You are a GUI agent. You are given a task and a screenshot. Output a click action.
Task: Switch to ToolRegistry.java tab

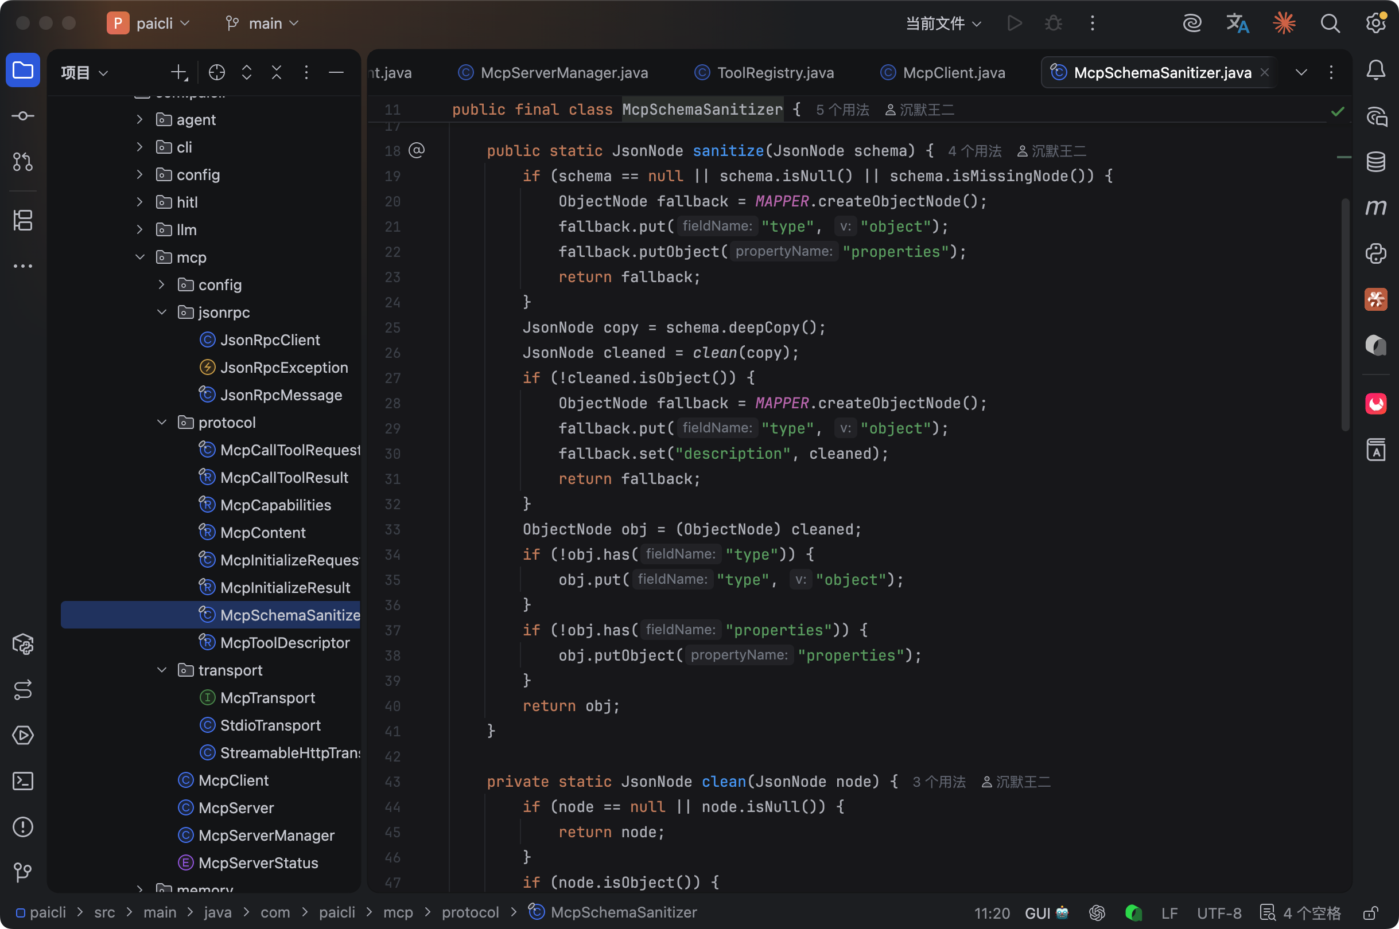[764, 72]
